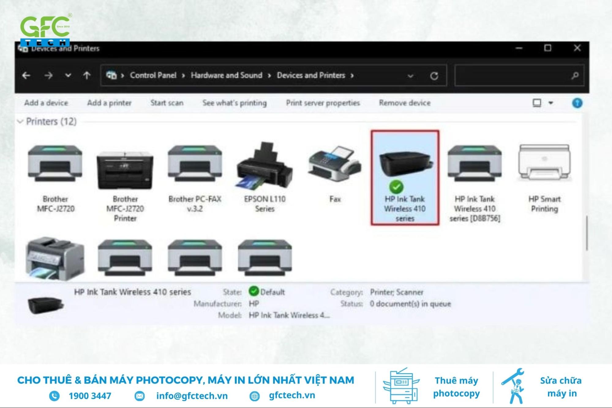Expand the chevron after Hardware and Sound
This screenshot has width=612, height=408.
[269, 76]
